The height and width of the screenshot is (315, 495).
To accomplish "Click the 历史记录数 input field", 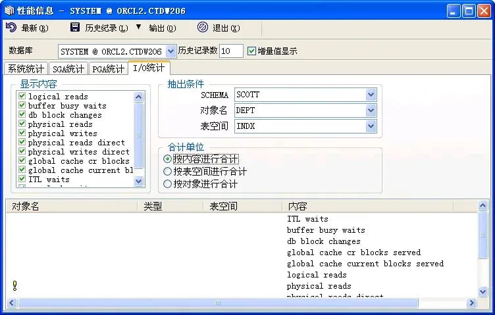I will click(x=230, y=51).
